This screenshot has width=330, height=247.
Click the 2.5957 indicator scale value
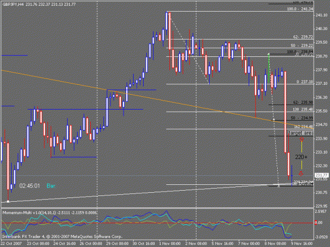(x=321, y=212)
